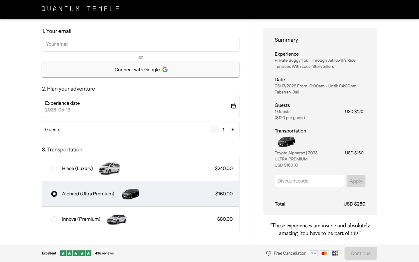The height and width of the screenshot is (262, 419).
Task: Click Toyota Alphard | 2023 text
Action: coord(296,153)
